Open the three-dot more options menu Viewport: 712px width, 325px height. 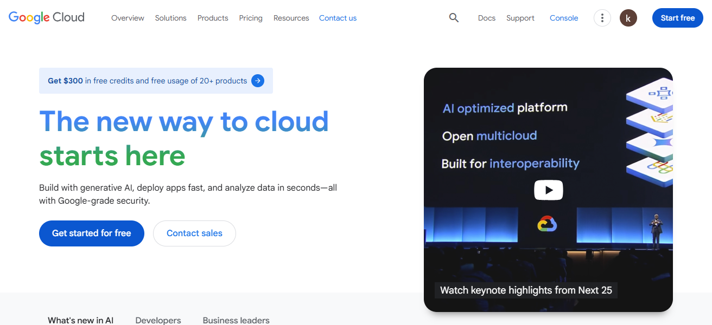[602, 17]
